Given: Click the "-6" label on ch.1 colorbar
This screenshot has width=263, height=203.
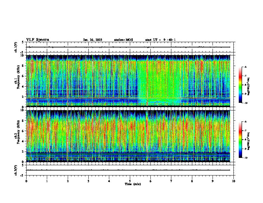Looking at the screenshot, I should point(245,67).
